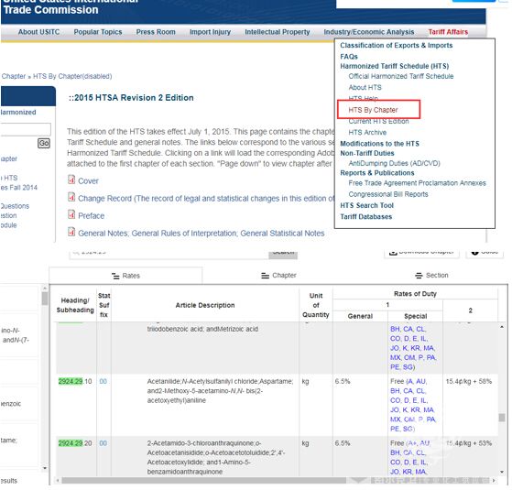
Task: Click the Acetanilide article description
Action: pos(220,391)
